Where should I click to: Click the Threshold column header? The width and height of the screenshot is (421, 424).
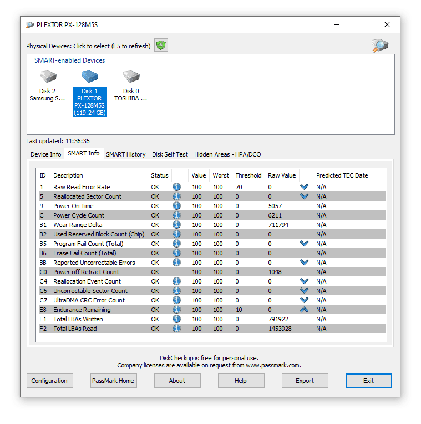pyautogui.click(x=248, y=175)
